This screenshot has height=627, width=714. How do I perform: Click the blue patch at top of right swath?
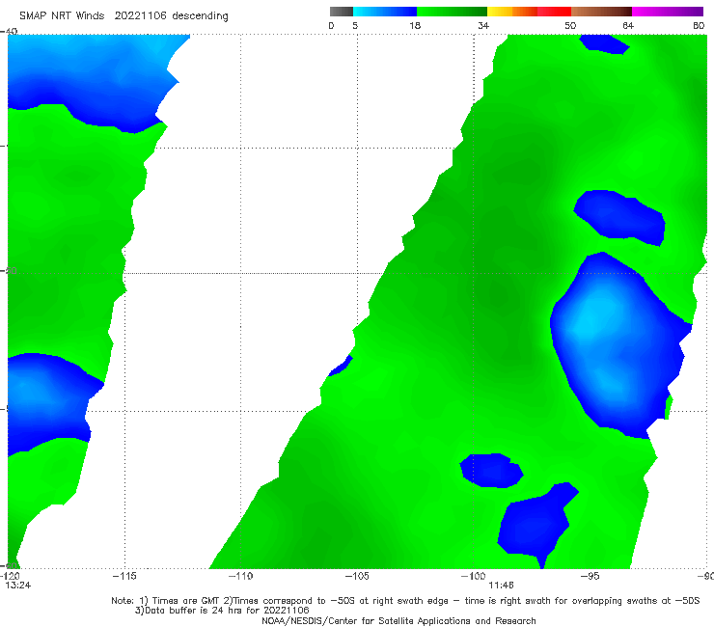(x=604, y=44)
